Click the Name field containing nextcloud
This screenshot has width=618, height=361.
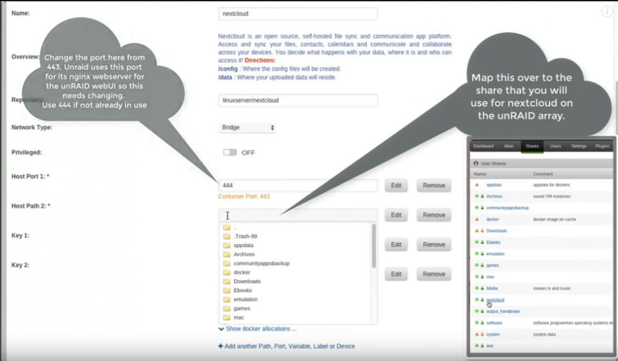point(298,14)
